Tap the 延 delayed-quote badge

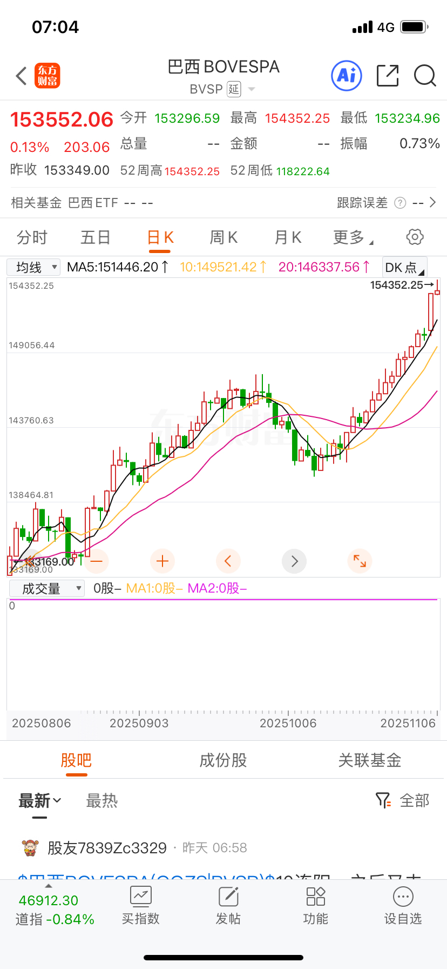(x=234, y=89)
